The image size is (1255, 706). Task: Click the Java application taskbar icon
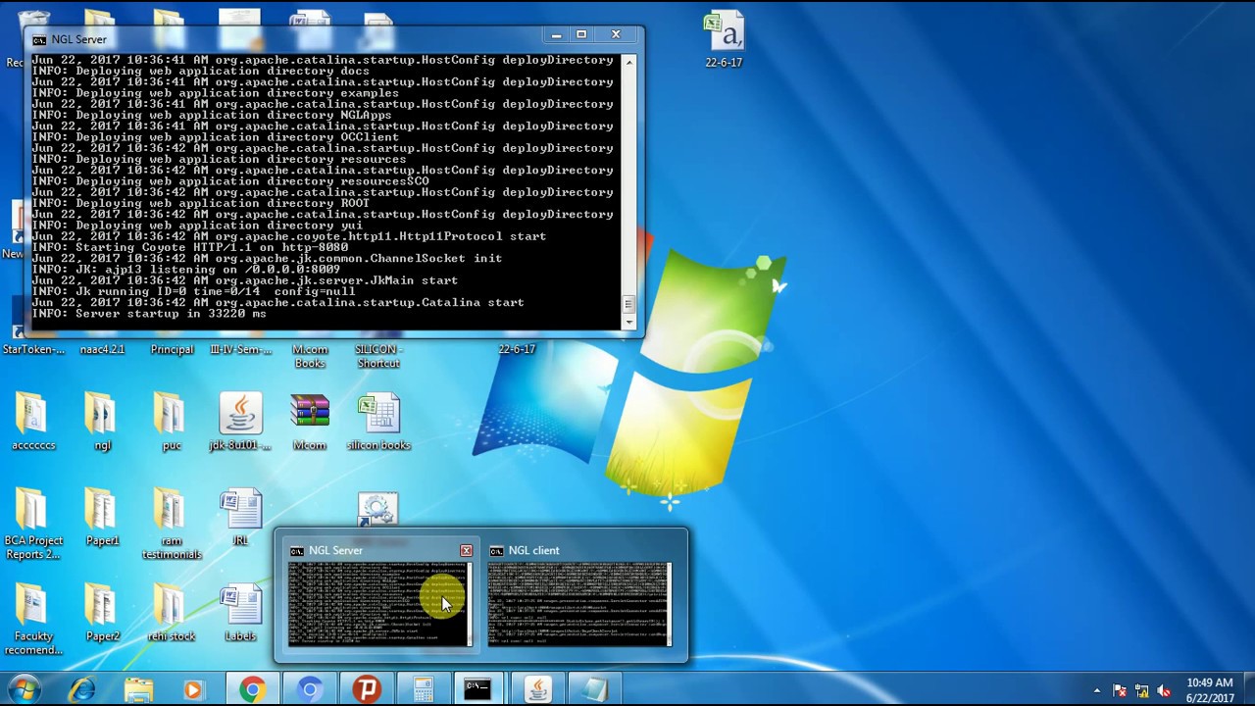[537, 690]
